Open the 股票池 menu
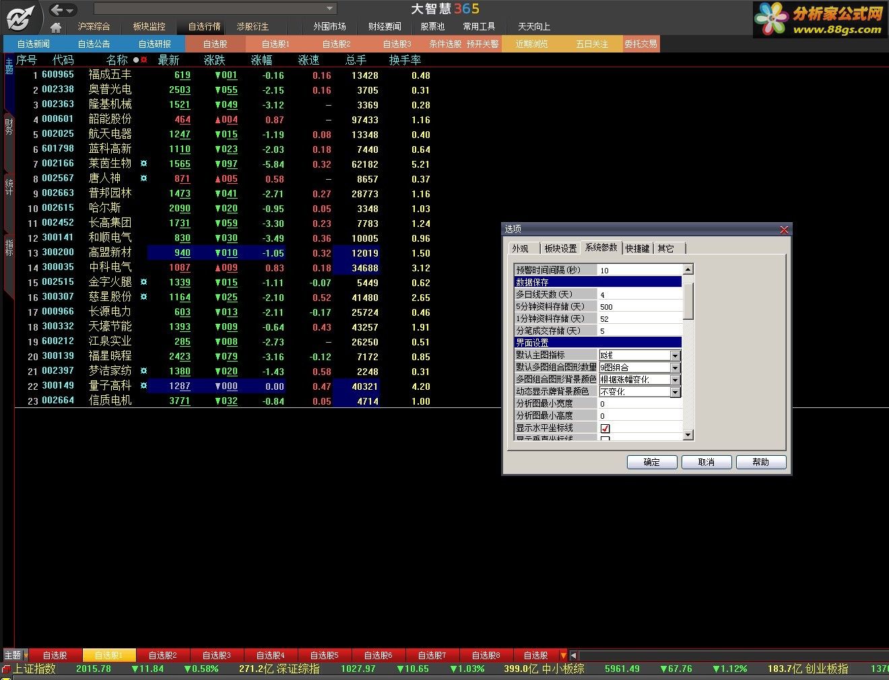This screenshot has width=889, height=680. point(432,27)
